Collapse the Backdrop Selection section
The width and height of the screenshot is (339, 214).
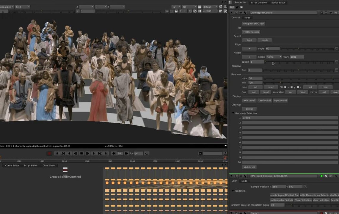(233, 113)
